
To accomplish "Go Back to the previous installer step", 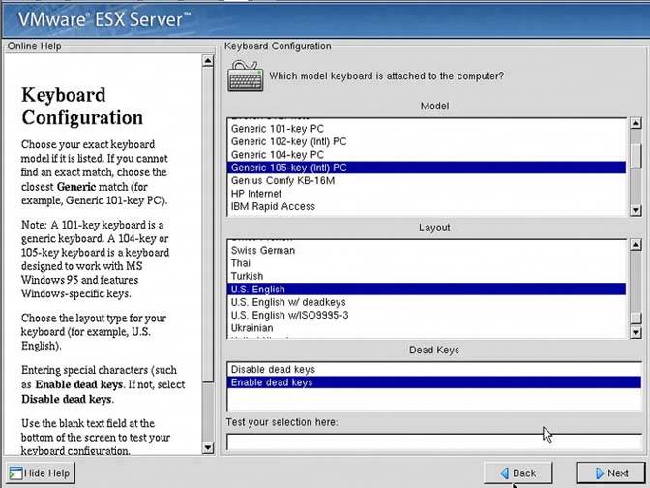I will (x=517, y=473).
